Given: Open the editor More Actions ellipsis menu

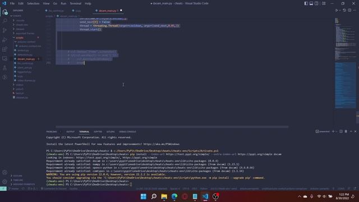Looking at the screenshot, I should [355, 10].
